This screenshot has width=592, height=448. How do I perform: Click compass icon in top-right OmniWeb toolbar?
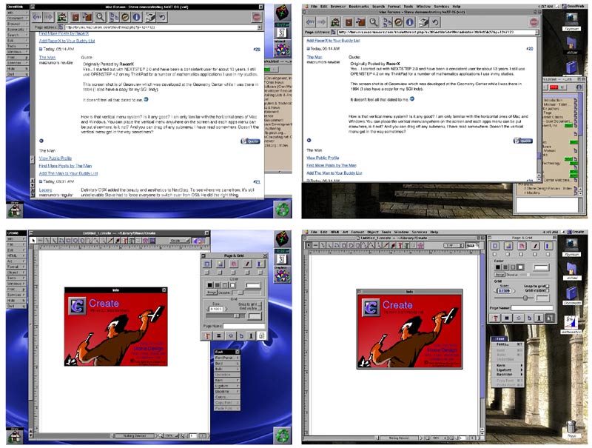click(x=398, y=22)
